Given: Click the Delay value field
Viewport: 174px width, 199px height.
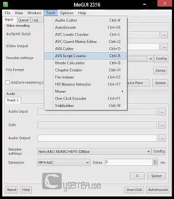Looking at the screenshot, I should (x=129, y=162).
